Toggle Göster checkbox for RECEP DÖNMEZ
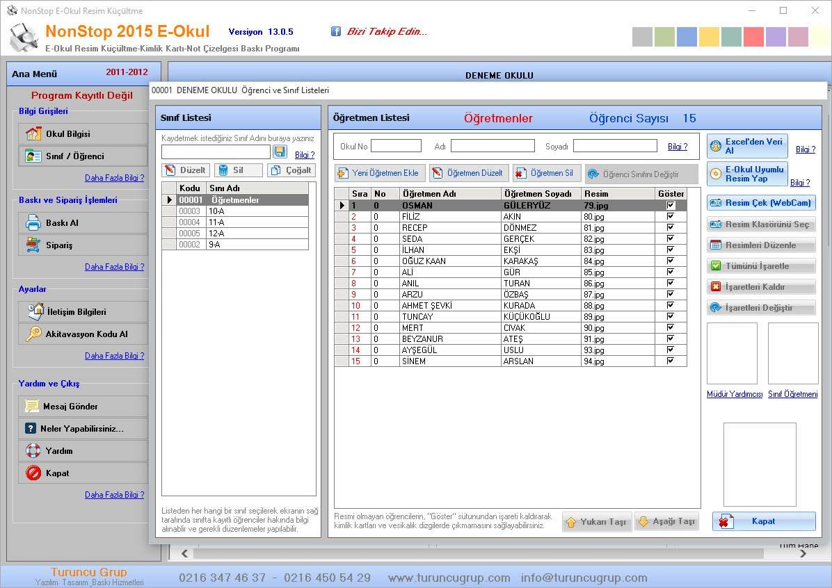 point(671,227)
